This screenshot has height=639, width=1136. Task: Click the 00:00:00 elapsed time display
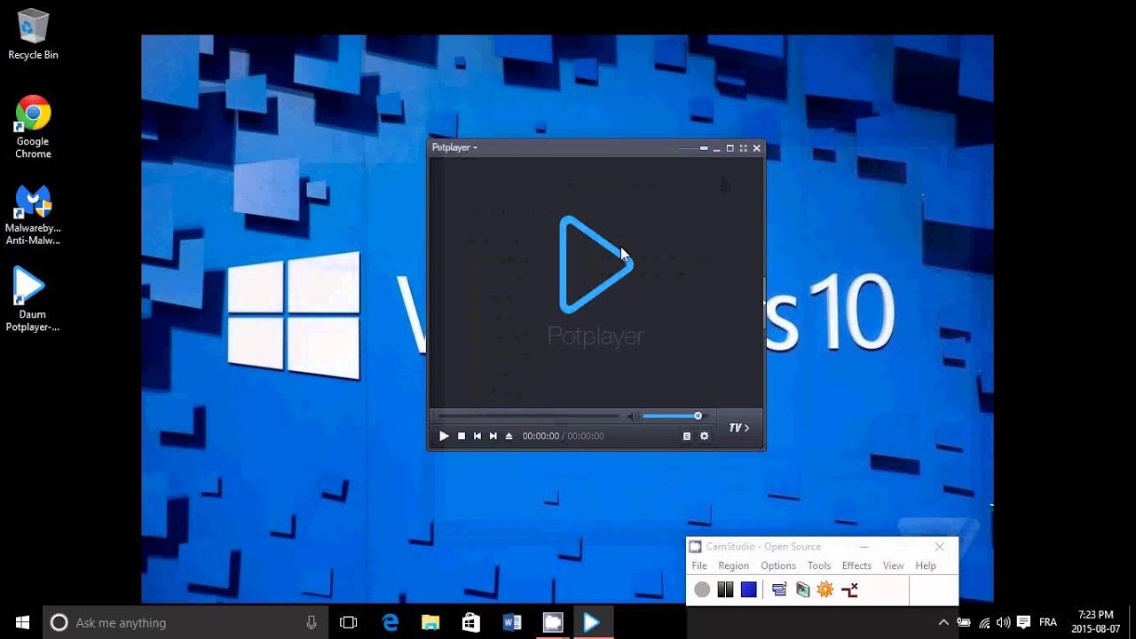pyautogui.click(x=540, y=436)
